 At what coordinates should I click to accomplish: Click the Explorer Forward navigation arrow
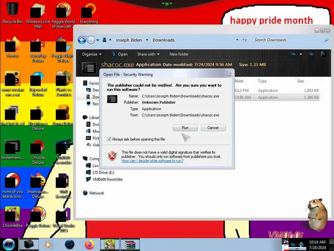(x=91, y=40)
